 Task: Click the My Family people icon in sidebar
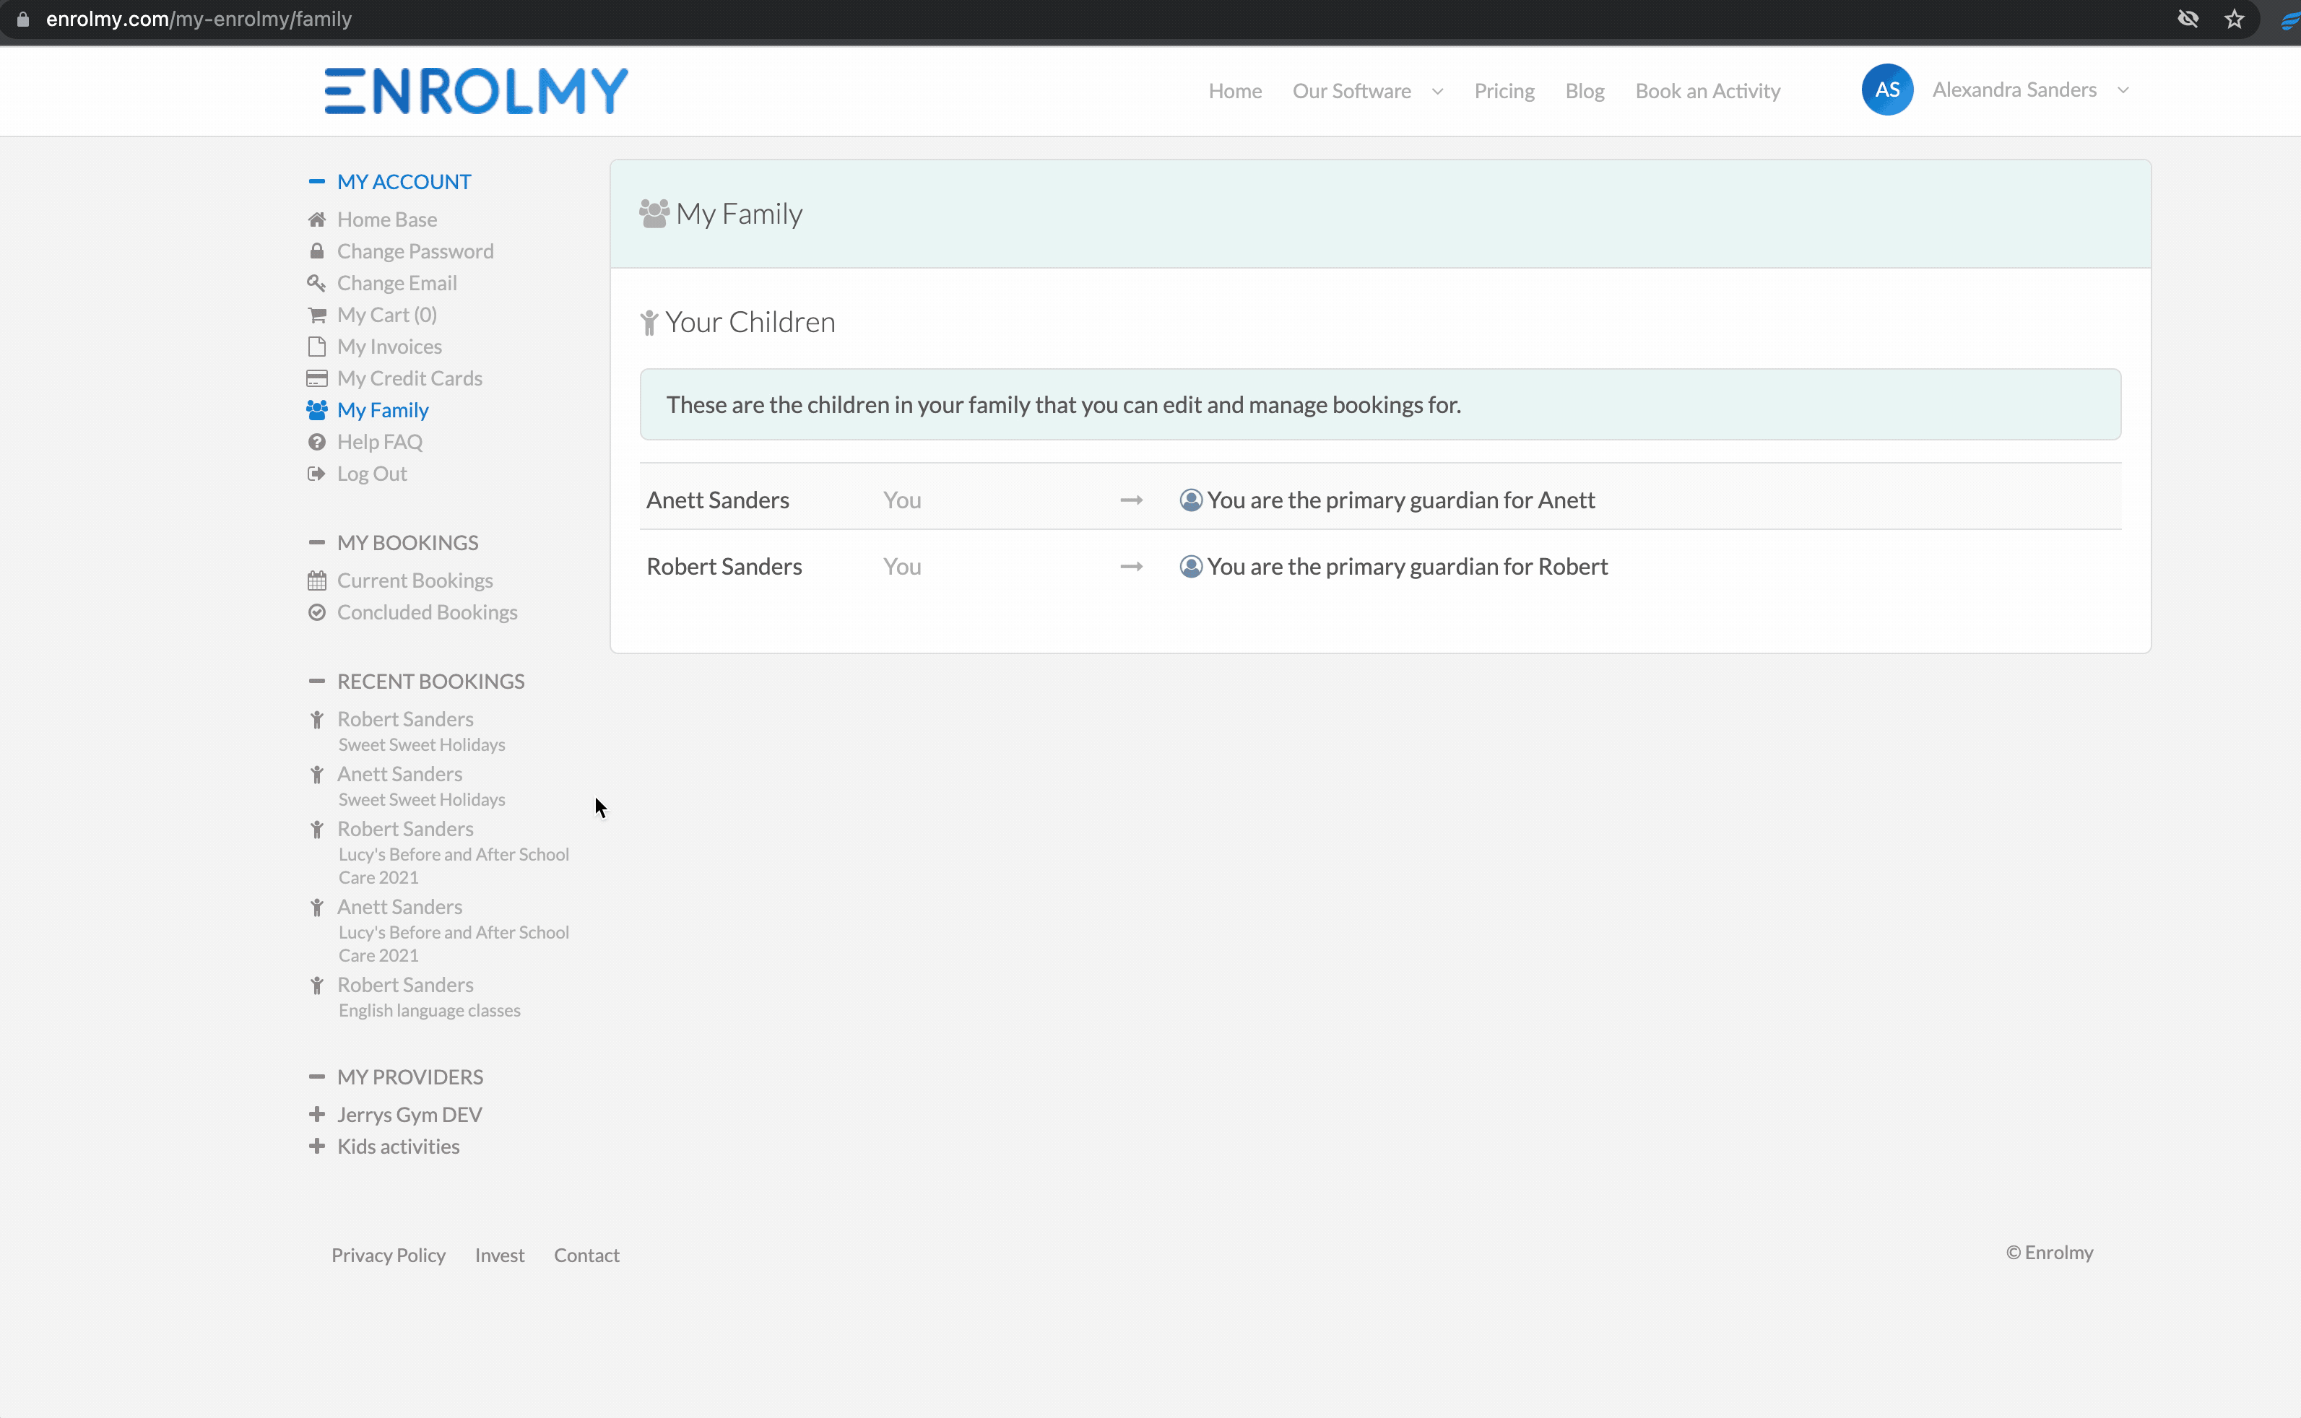(x=317, y=410)
